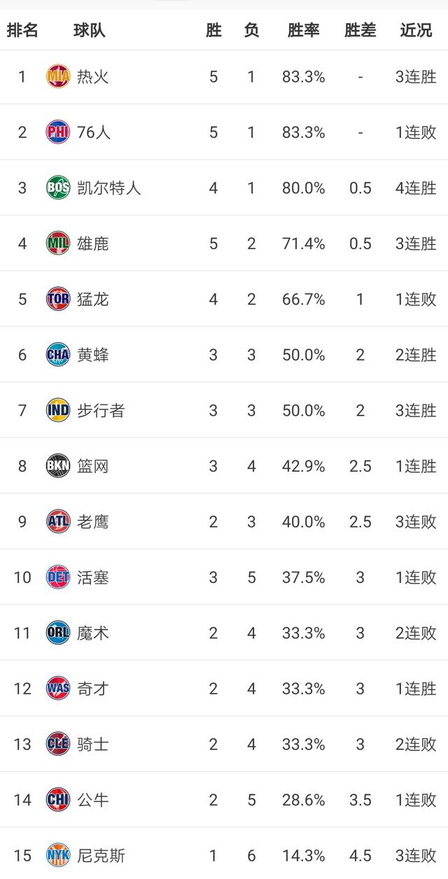Sort by the 排名 column header
Screen dimensions: 448x879
[22, 30]
